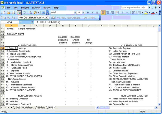This screenshot has height=114, width=162.
Task: Open the Window menu
Action: (x=47, y=8)
